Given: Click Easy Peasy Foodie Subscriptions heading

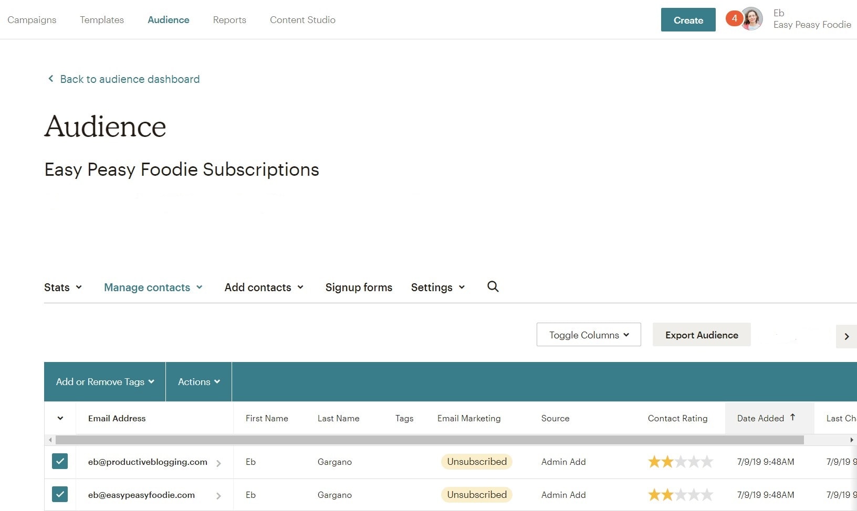Looking at the screenshot, I should (x=182, y=169).
